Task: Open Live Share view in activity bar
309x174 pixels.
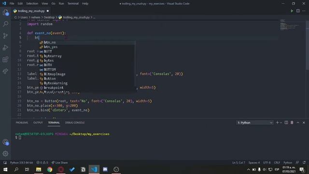Action: click(5, 71)
